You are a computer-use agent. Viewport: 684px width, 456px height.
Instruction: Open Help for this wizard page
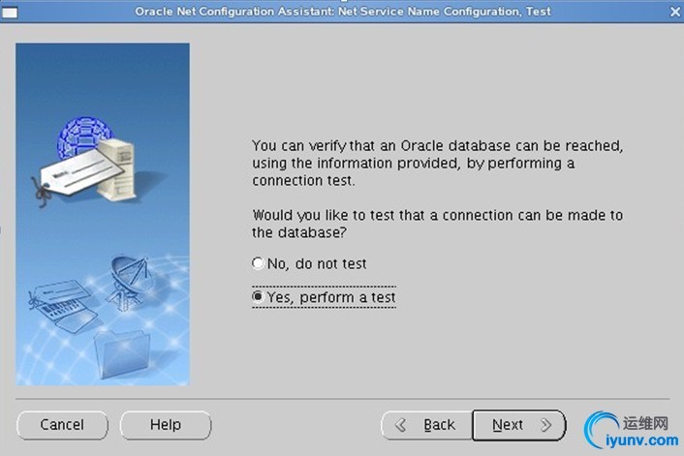(166, 425)
